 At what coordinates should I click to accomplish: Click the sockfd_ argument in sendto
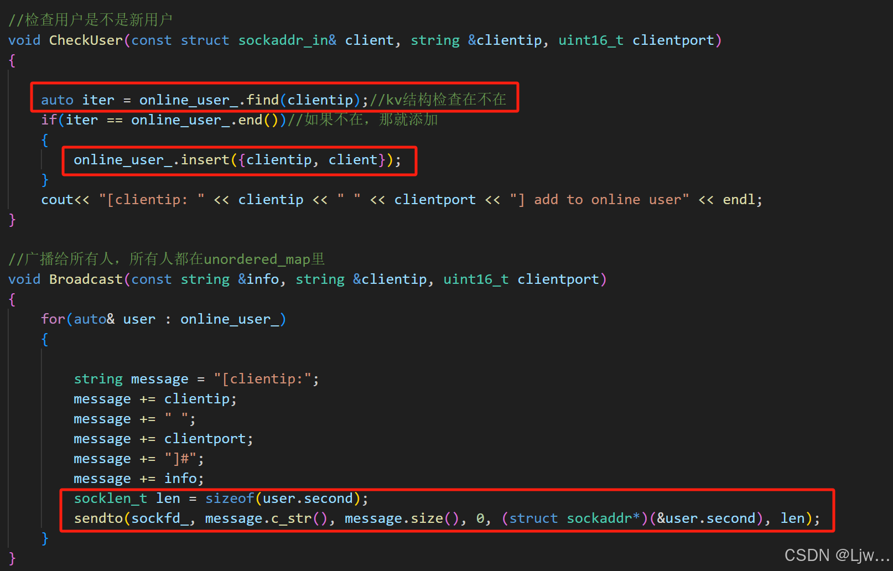(x=163, y=518)
